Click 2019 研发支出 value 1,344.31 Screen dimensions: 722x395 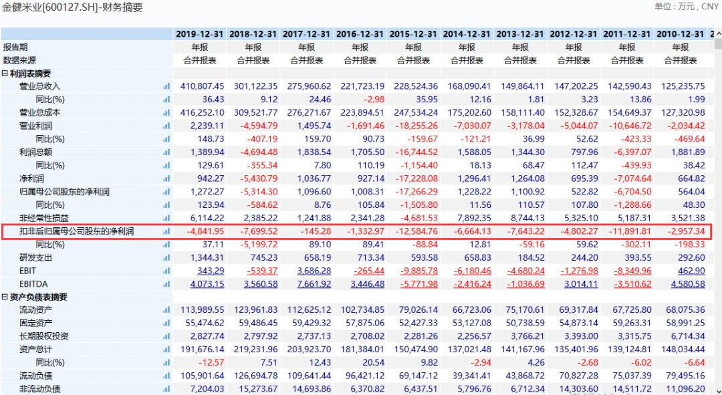coord(207,258)
